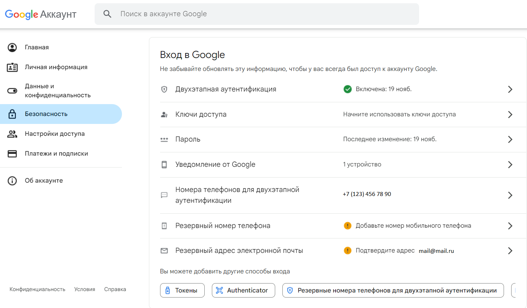The image size is (527, 308).
Task: Click Резервные номера телефонов для двухэтапной аутентификации button
Action: (x=393, y=290)
